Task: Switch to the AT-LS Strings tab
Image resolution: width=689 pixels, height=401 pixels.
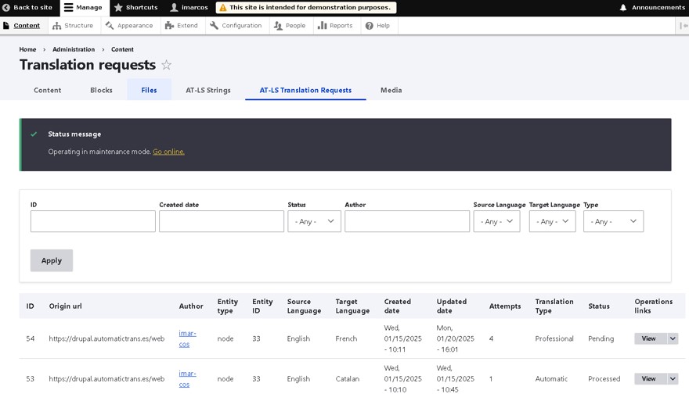Action: (x=208, y=90)
